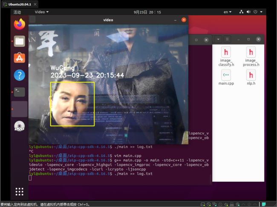
Task: Select the running video app dock entry
Action: [20, 109]
